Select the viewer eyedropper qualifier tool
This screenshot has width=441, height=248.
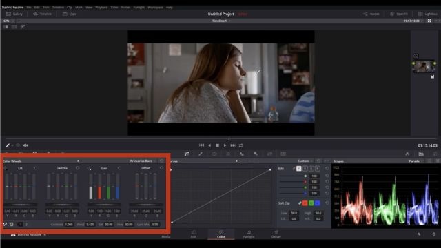click(x=8, y=145)
